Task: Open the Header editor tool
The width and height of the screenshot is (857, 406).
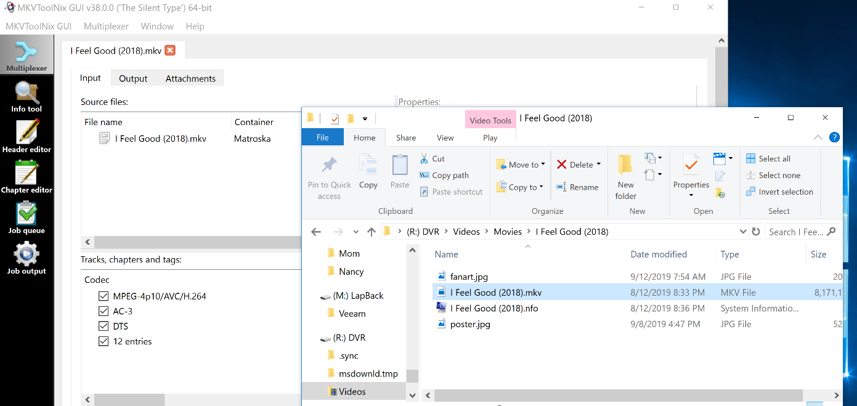Action: point(26,137)
